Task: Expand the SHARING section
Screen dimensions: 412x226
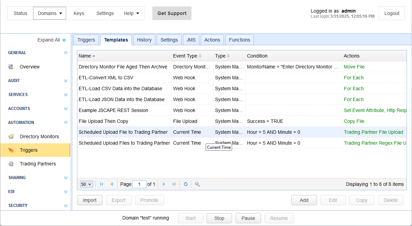Action: [66, 178]
